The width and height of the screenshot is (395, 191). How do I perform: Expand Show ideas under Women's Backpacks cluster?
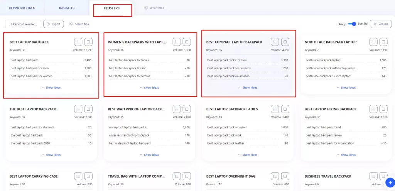(x=149, y=88)
